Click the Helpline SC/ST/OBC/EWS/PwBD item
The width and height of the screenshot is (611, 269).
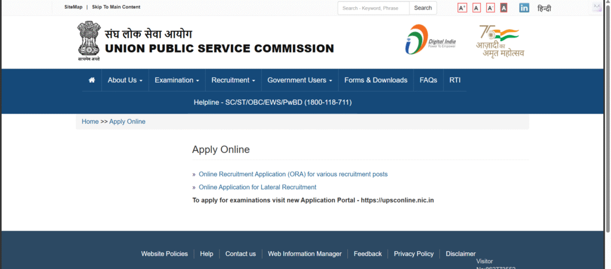coord(273,102)
